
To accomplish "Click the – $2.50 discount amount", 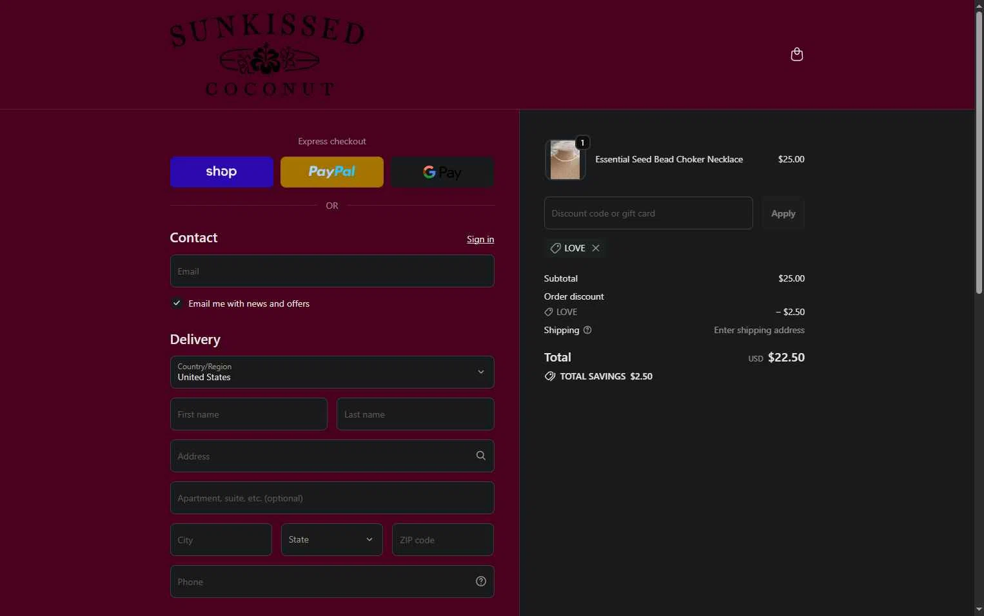I will [790, 312].
